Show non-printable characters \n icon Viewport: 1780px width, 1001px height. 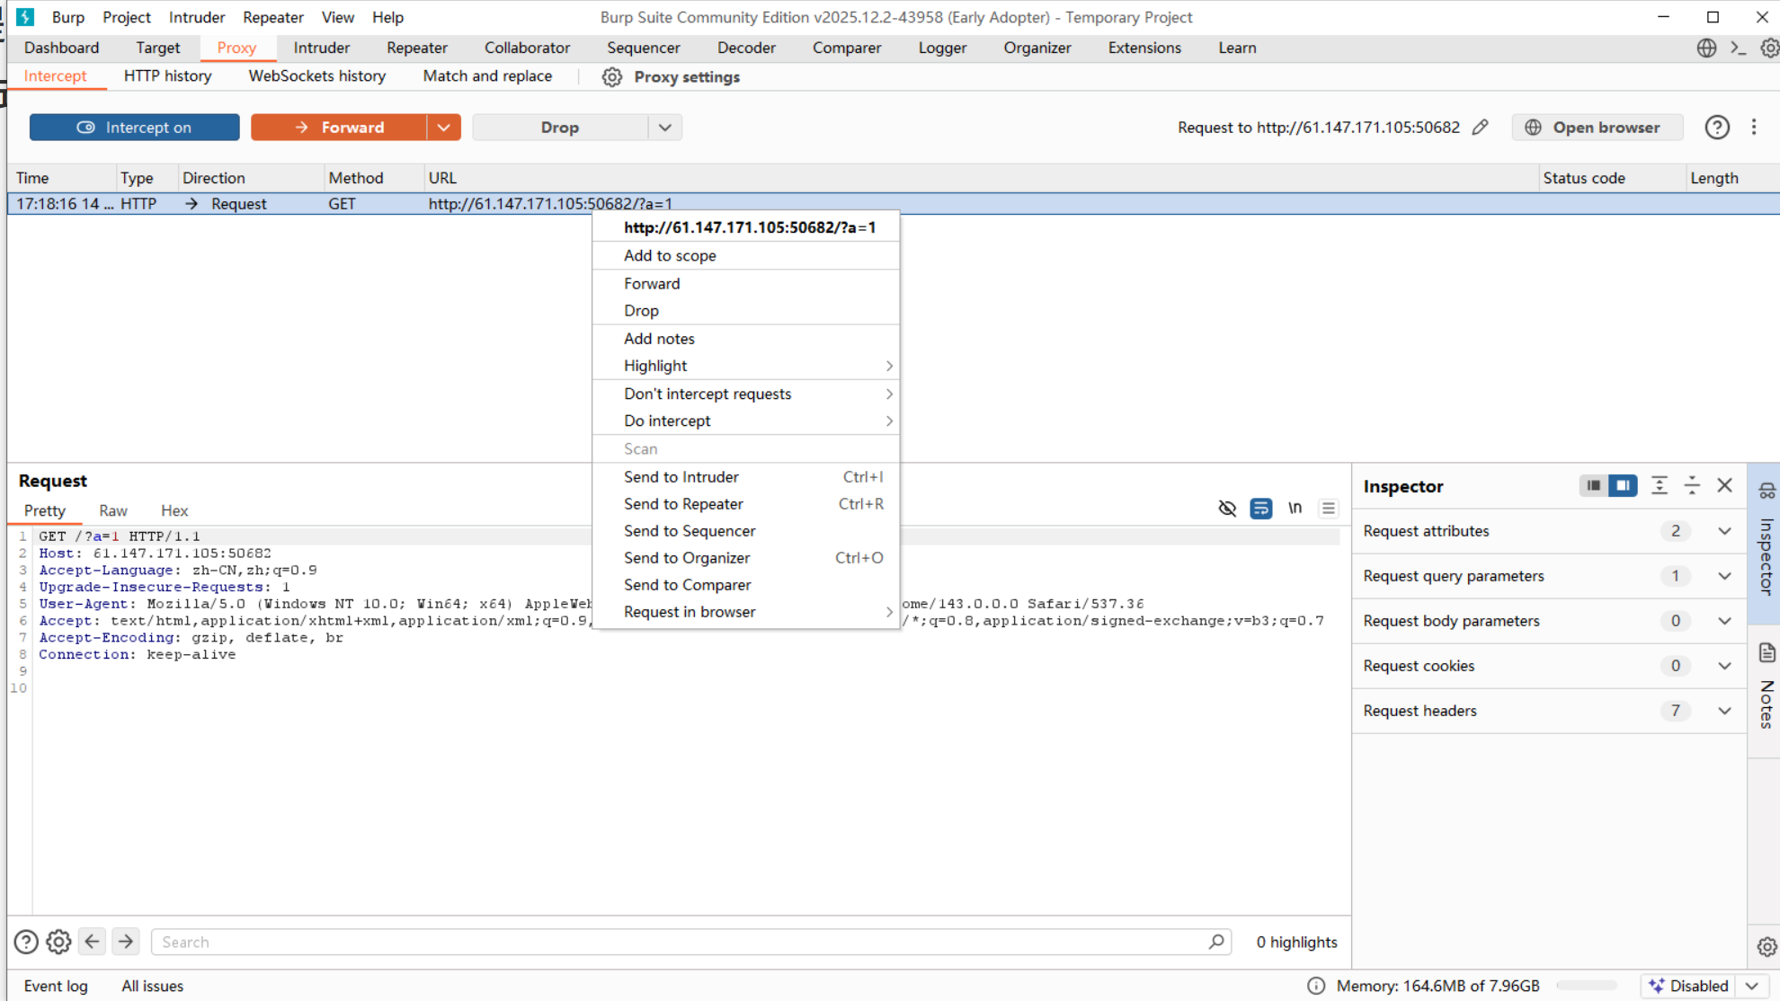1295,509
